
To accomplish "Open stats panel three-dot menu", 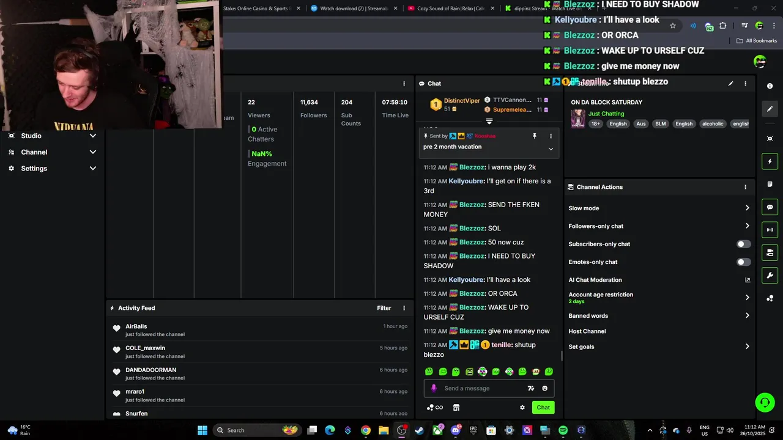I will (404, 84).
